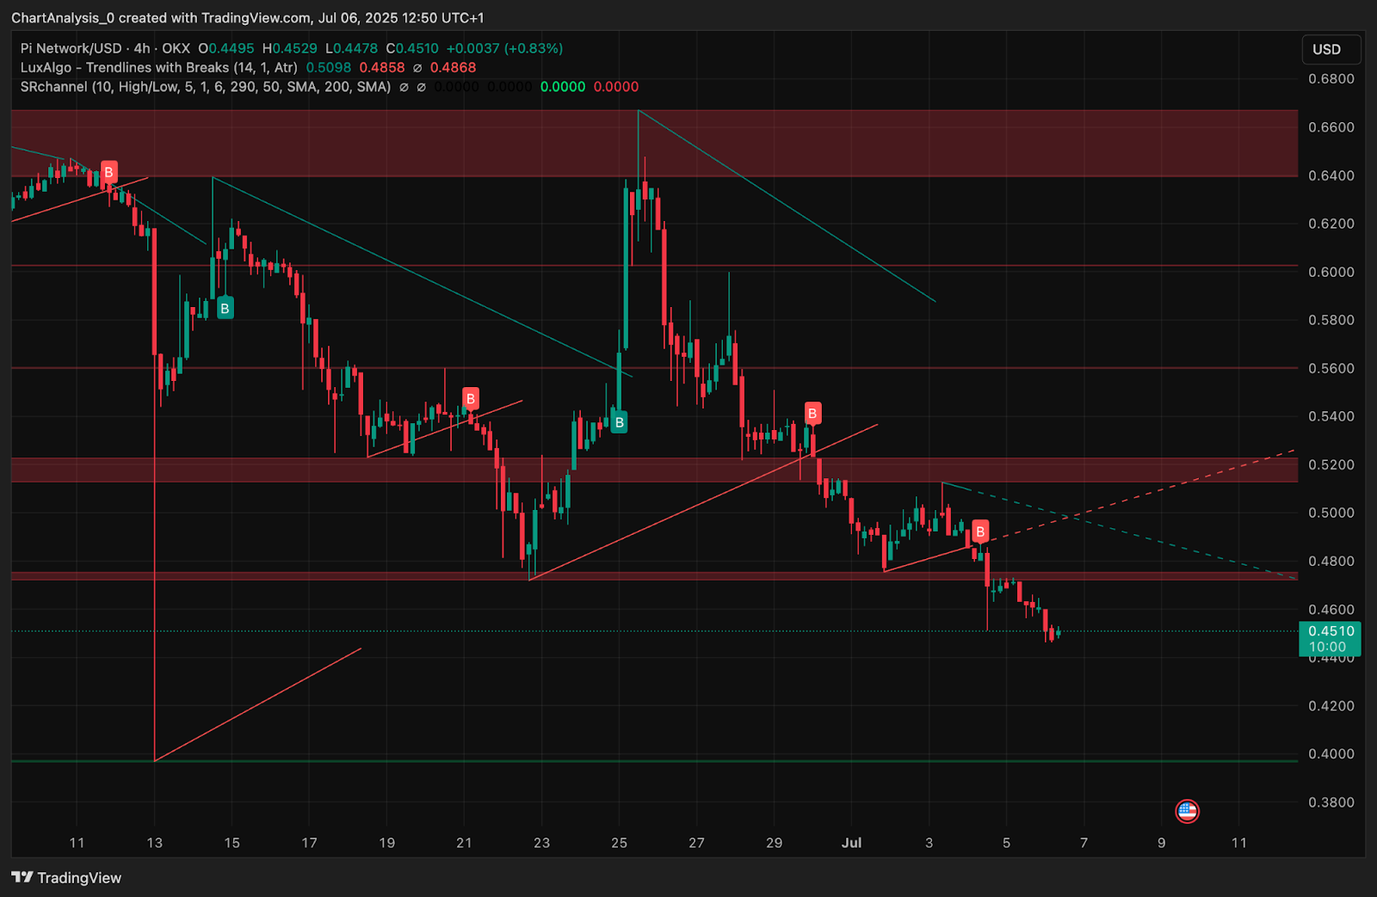Screen dimensions: 1377x897
Task: Click the 0.4510 current price label
Action: click(x=1330, y=631)
